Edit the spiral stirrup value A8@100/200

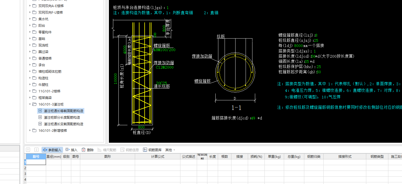[164, 50]
